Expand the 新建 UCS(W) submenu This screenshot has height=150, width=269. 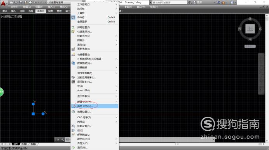95,102
